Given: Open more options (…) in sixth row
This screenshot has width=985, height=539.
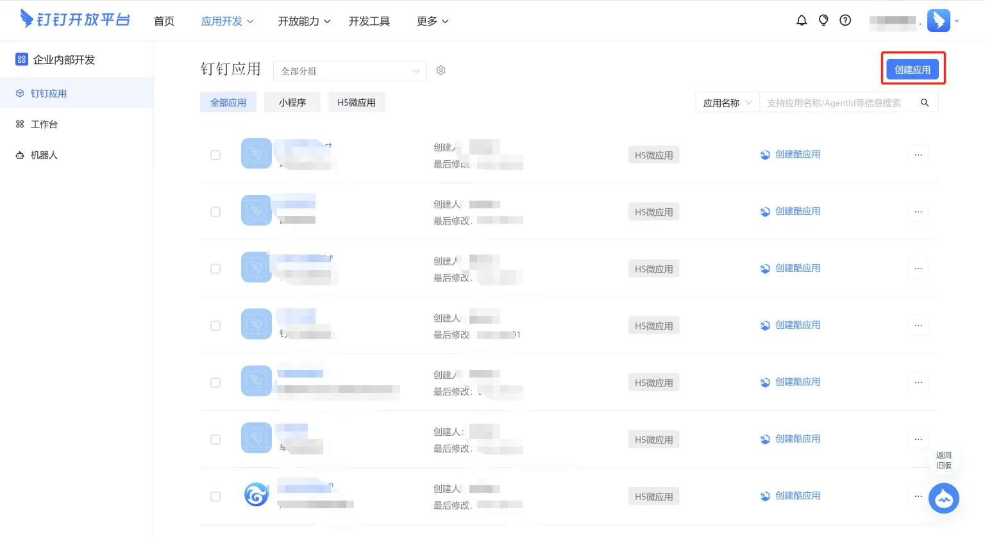Looking at the screenshot, I should pyautogui.click(x=918, y=439).
